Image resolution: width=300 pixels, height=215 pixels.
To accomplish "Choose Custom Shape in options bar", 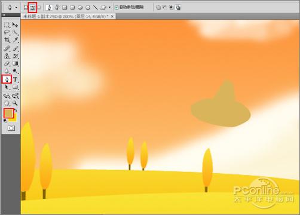I will [x=103, y=8].
